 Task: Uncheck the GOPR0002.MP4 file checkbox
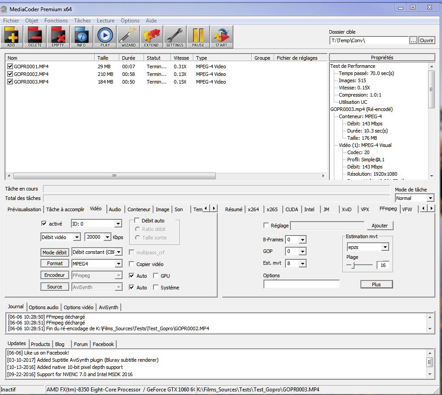[10, 74]
